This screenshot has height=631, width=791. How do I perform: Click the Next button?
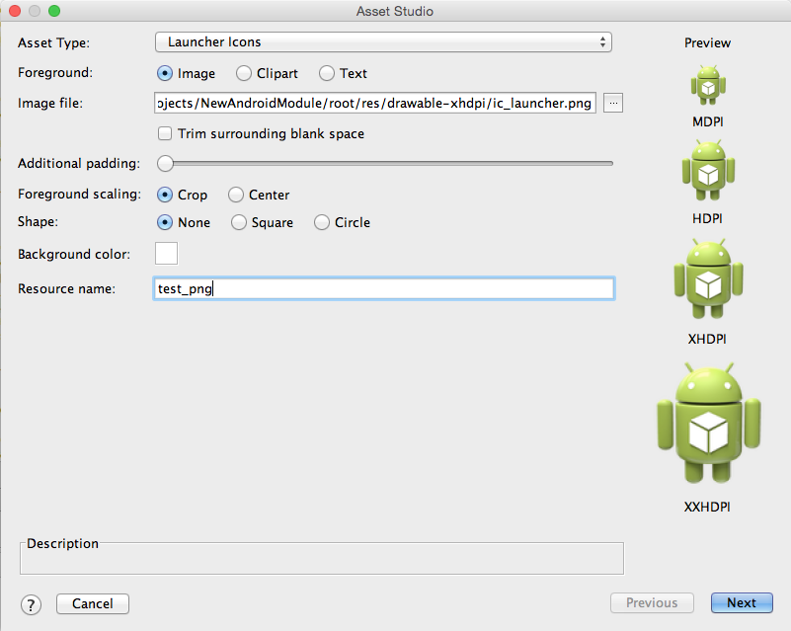(x=742, y=603)
